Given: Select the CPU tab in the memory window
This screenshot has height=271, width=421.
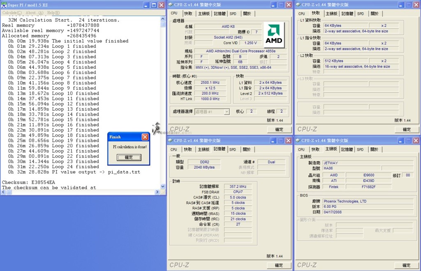Looking at the screenshot, I should click(174, 149).
